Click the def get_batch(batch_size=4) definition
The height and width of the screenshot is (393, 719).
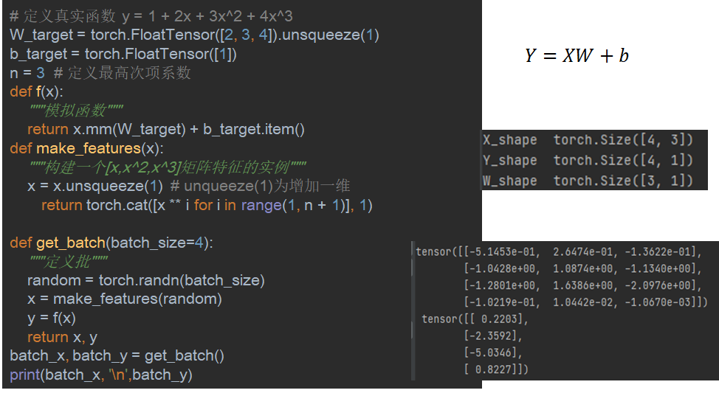point(111,243)
